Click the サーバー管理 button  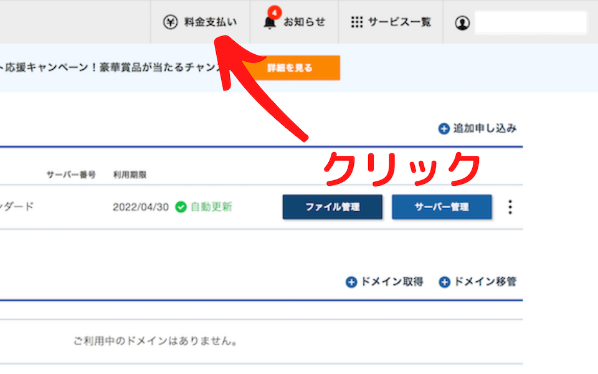pos(442,207)
